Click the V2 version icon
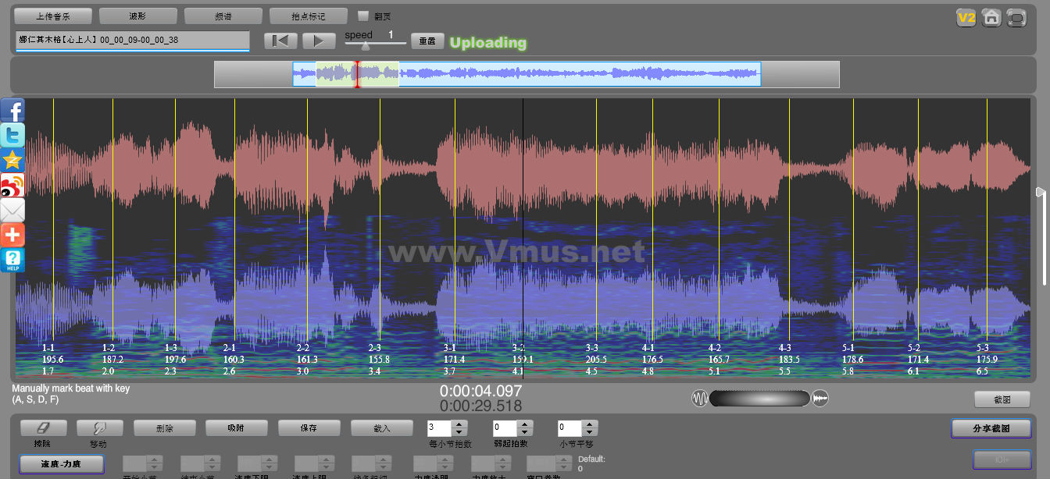 tap(966, 17)
